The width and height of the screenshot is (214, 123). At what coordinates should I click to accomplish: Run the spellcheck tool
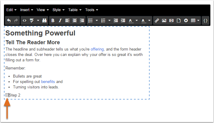point(32,21)
